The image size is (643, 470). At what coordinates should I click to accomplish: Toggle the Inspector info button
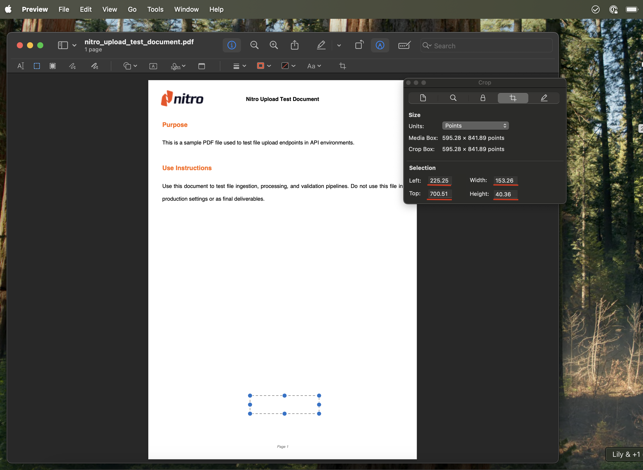231,45
